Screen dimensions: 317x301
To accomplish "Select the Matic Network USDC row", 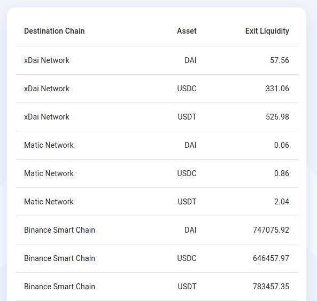I will 157,173.
